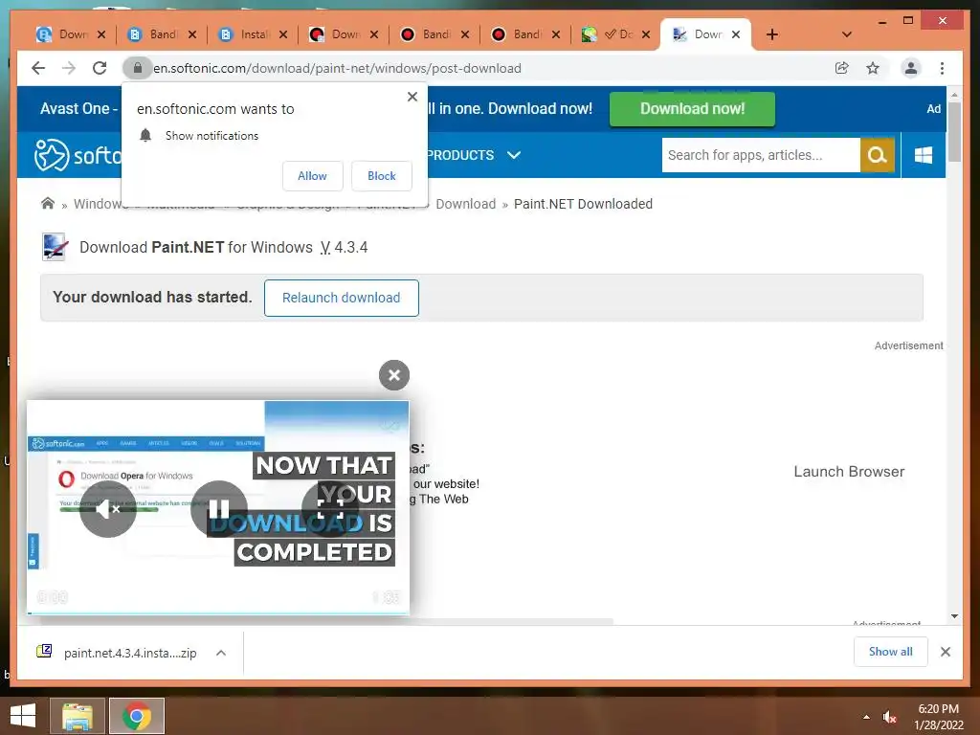The height and width of the screenshot is (735, 980).
Task: Switch to the first Down tab
Action: pyautogui.click(x=70, y=34)
